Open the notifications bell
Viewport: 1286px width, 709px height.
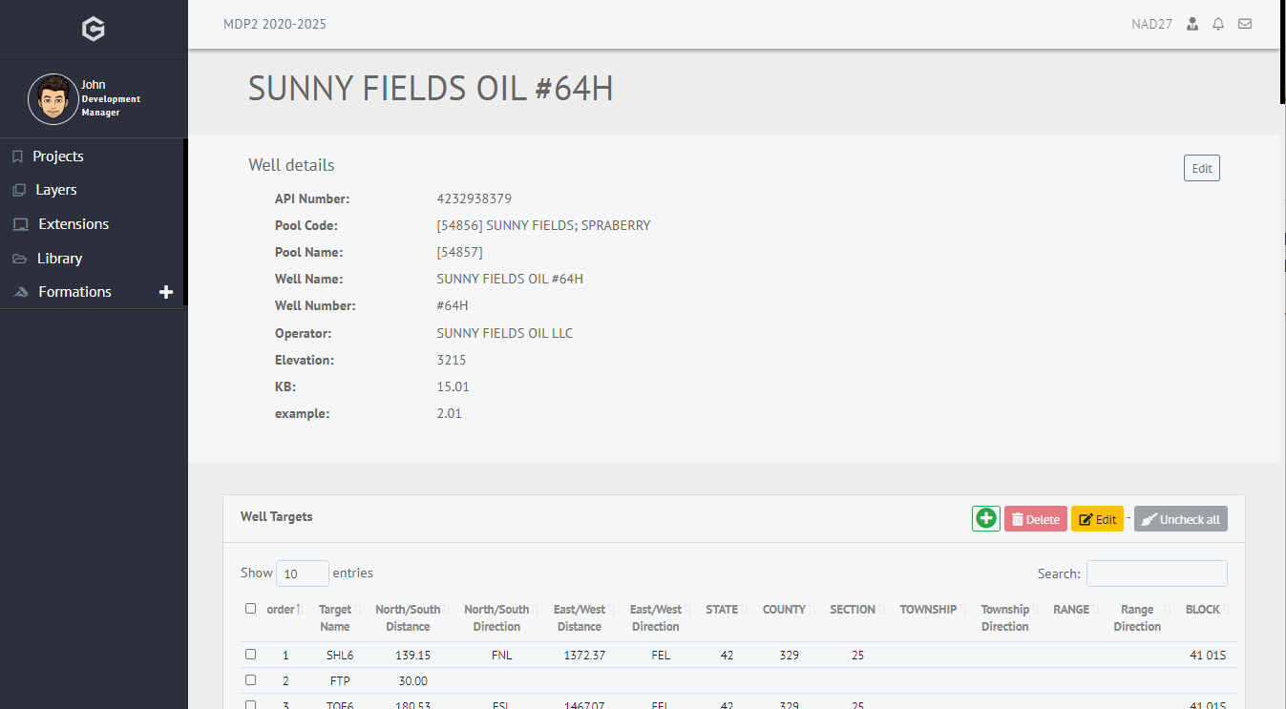(1218, 24)
